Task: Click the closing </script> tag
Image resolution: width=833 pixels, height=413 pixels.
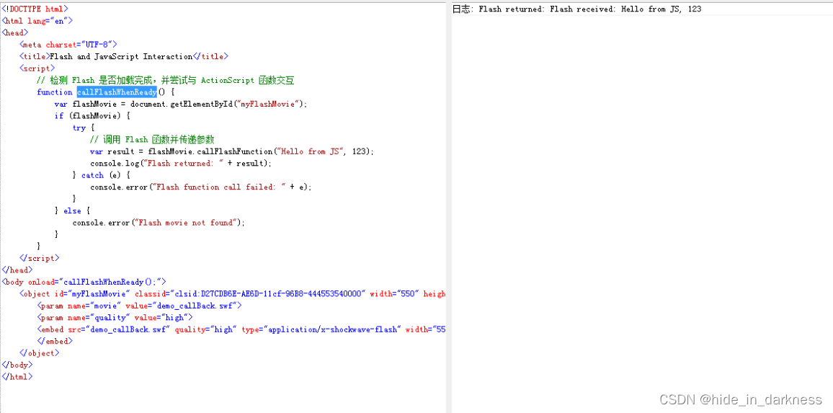Action: point(40,258)
